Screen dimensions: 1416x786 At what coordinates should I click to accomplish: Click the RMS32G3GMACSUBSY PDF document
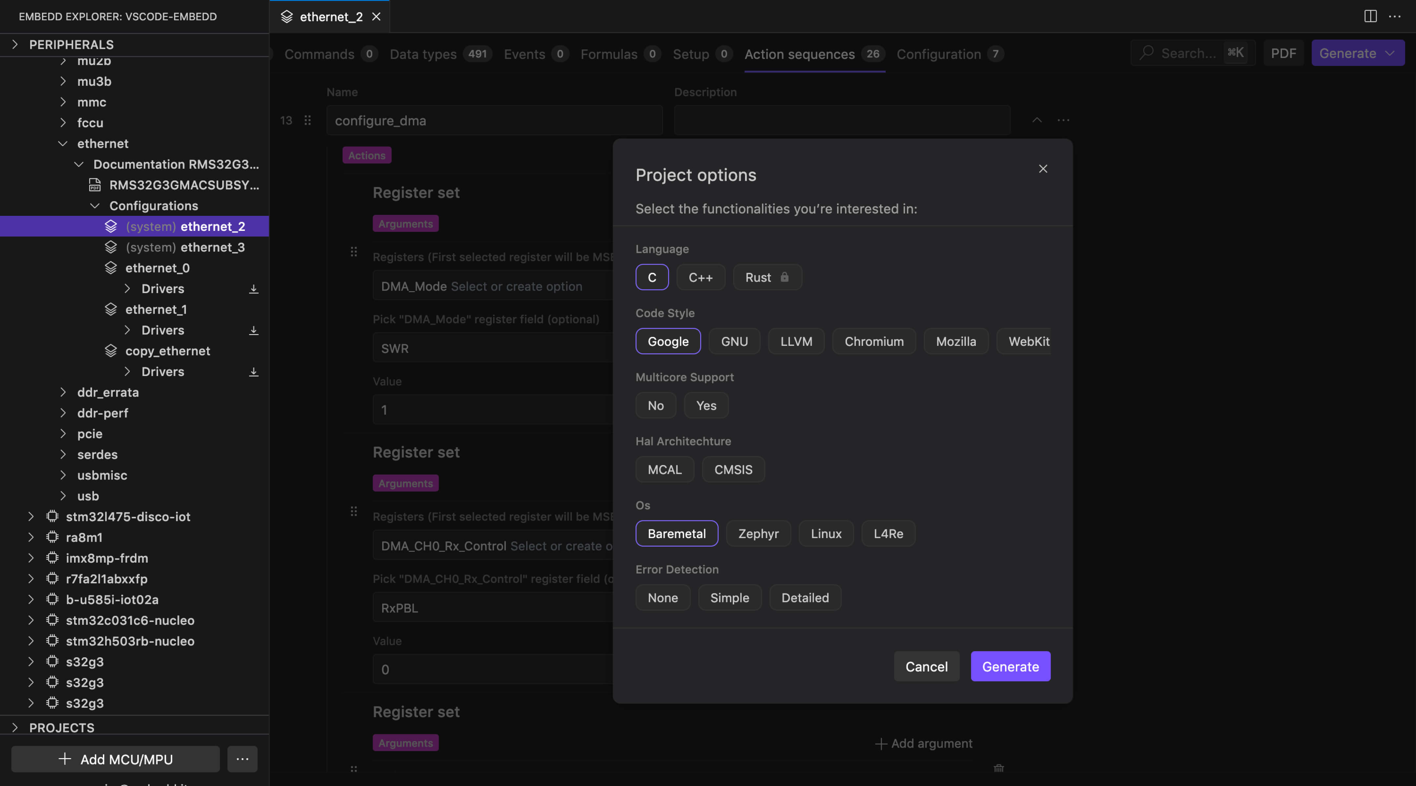[184, 185]
